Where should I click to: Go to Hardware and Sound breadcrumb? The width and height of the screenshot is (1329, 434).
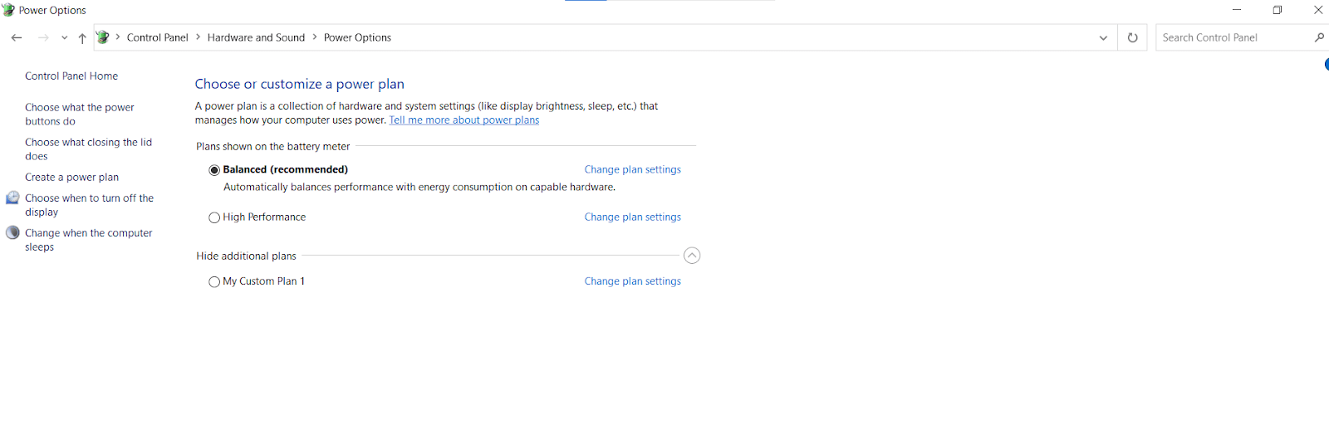pyautogui.click(x=256, y=37)
